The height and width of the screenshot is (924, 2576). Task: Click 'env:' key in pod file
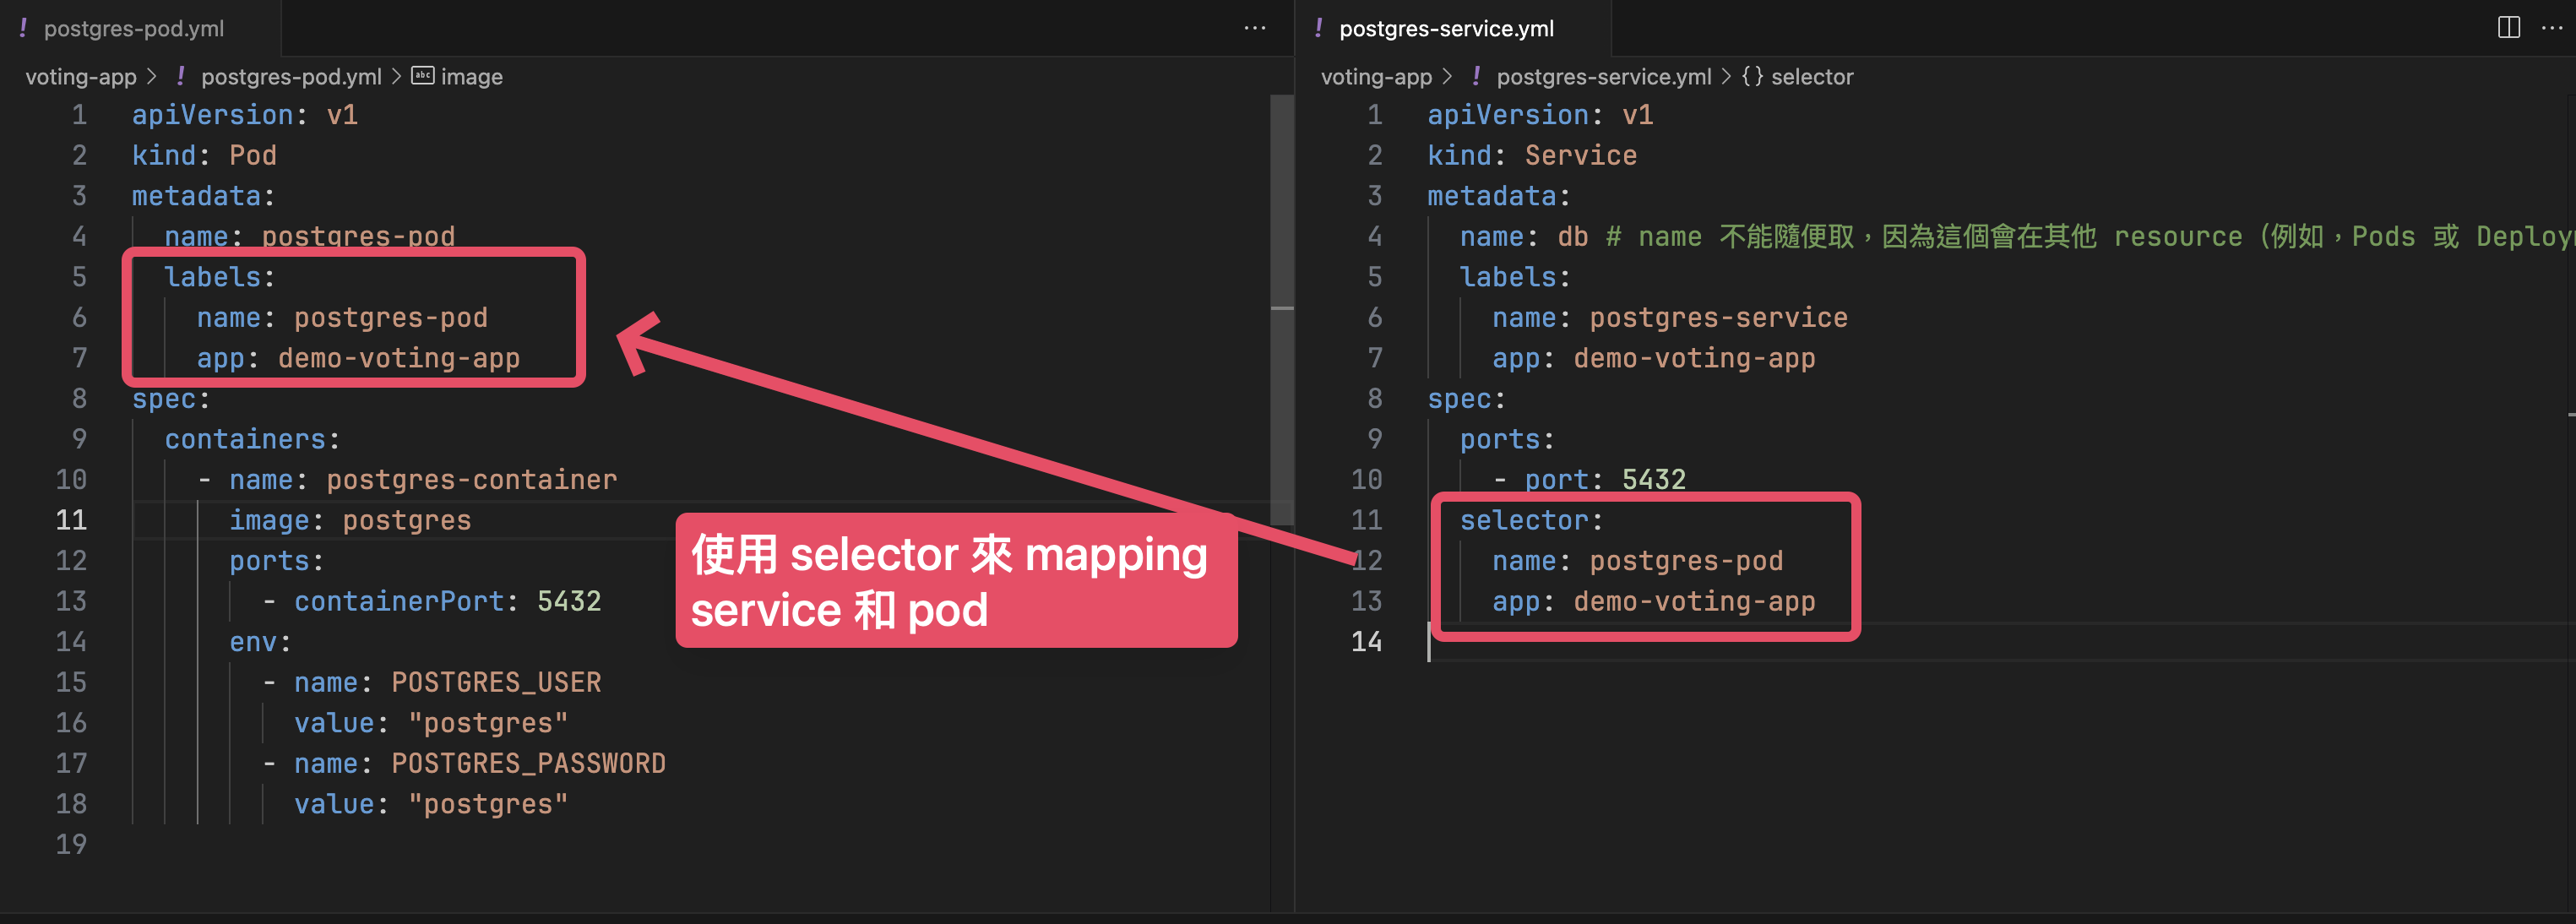pyautogui.click(x=260, y=641)
